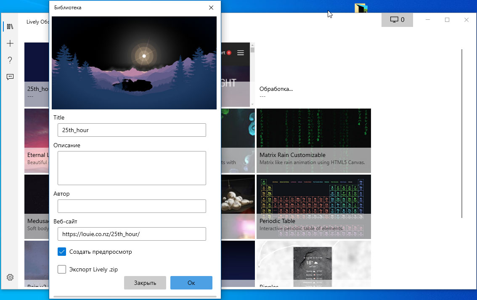This screenshot has width=477, height=300.
Task: Select the Eternal wallpaper tile in library
Action: click(37, 141)
